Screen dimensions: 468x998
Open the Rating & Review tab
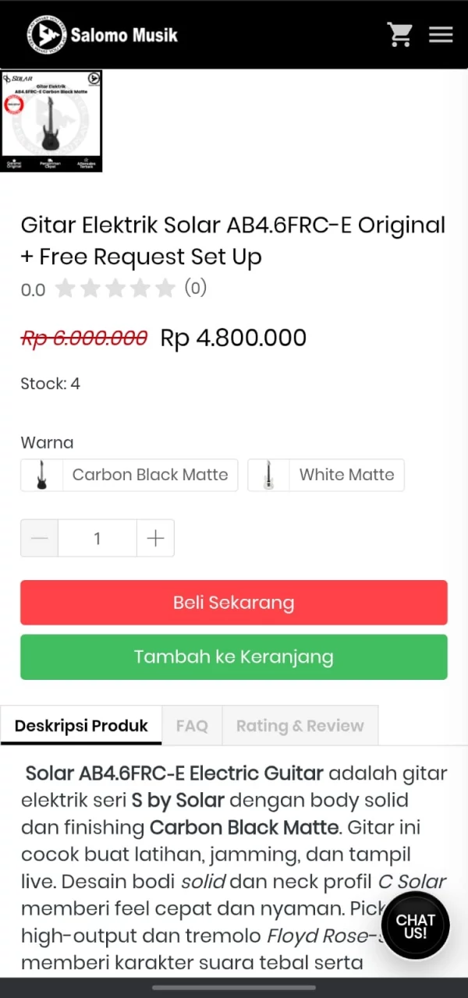(300, 725)
